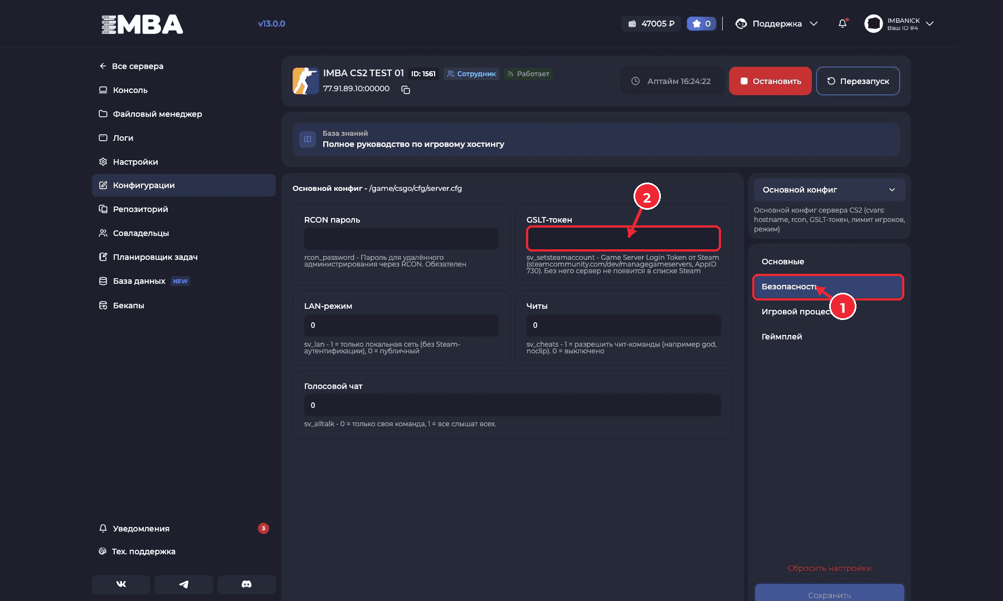The width and height of the screenshot is (1003, 601).
Task: Click the bonus star counter badge
Action: [702, 23]
